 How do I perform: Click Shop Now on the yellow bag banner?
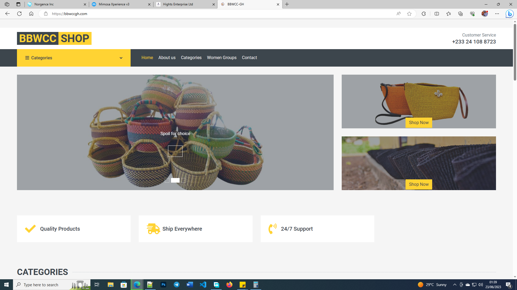(419, 122)
